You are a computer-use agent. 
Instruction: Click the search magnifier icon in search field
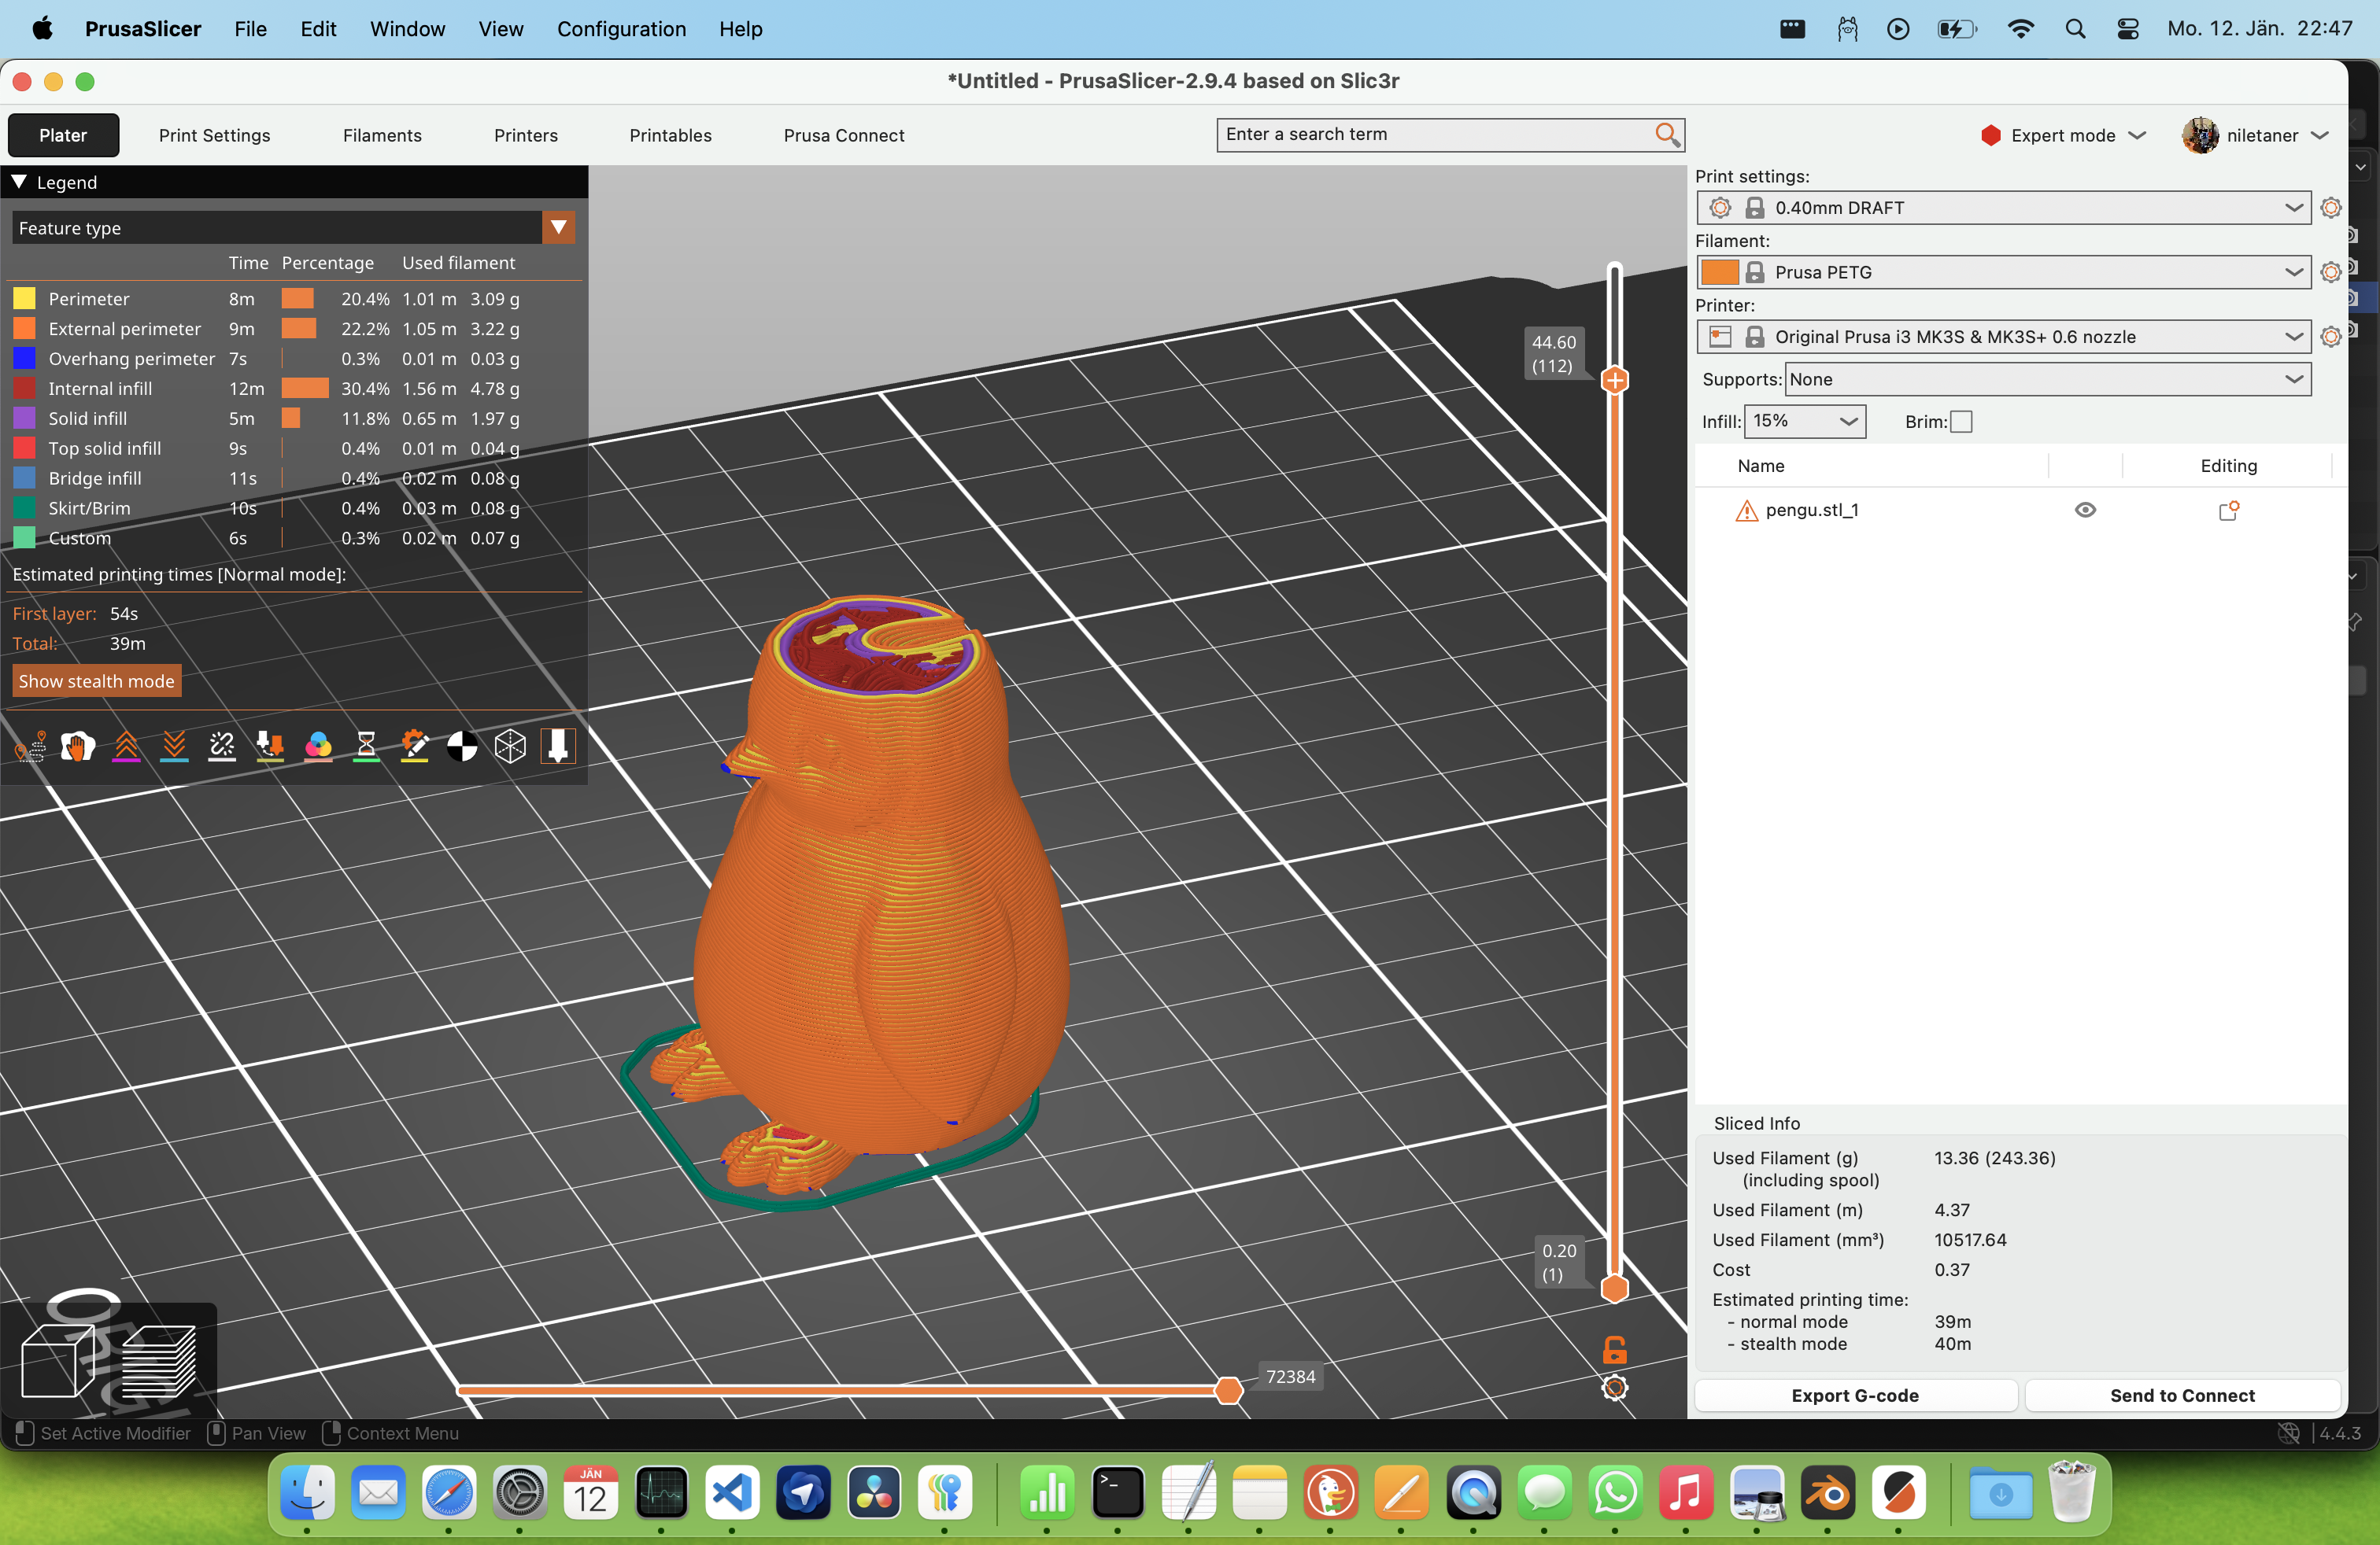pyautogui.click(x=1666, y=134)
